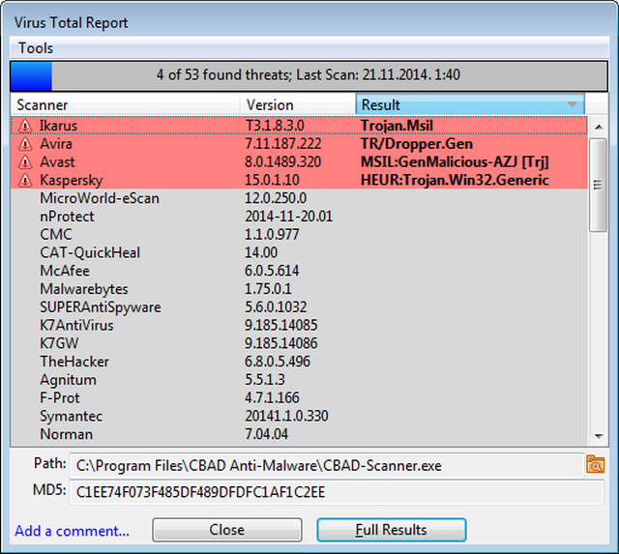Click the Add a comment link
Viewport: 619px width, 554px height.
click(72, 531)
